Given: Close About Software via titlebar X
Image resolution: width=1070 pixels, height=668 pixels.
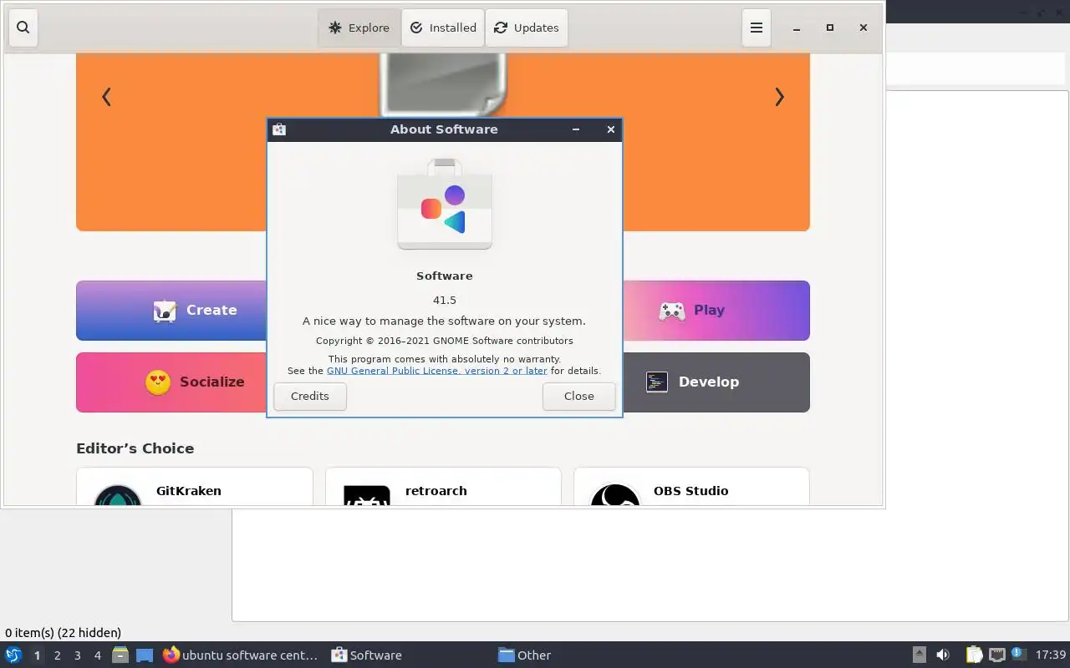Looking at the screenshot, I should pyautogui.click(x=611, y=129).
